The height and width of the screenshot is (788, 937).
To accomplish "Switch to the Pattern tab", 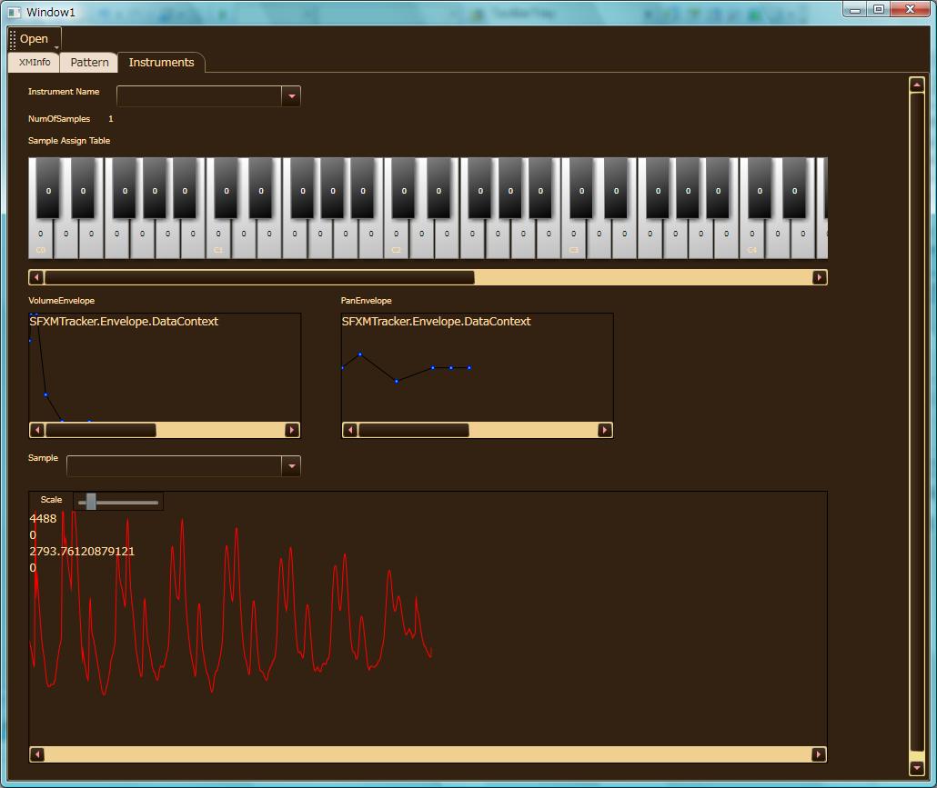I will coord(89,63).
